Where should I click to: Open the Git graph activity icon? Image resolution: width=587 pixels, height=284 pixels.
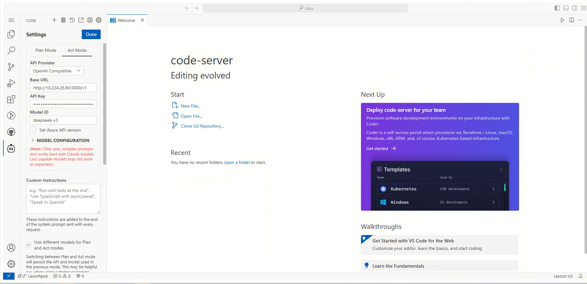pos(11,116)
